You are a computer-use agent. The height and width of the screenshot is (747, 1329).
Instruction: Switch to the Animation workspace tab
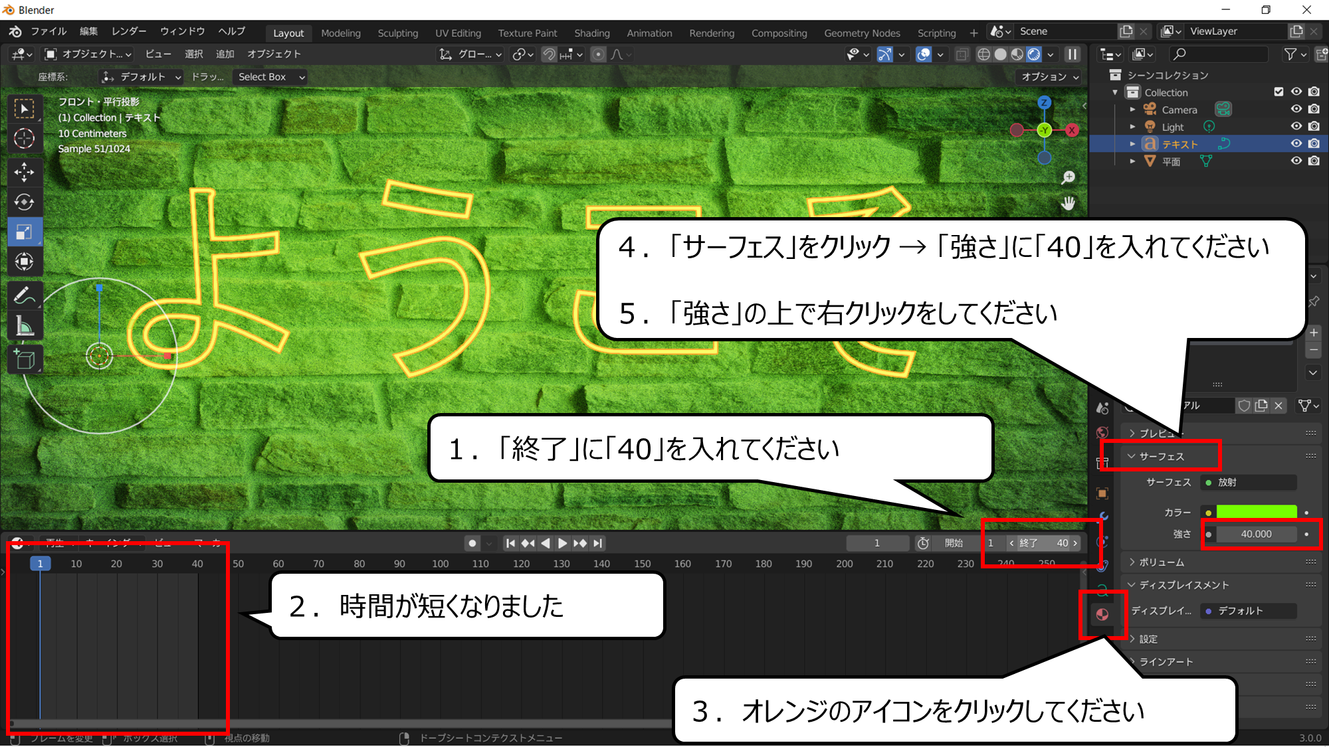tap(649, 33)
